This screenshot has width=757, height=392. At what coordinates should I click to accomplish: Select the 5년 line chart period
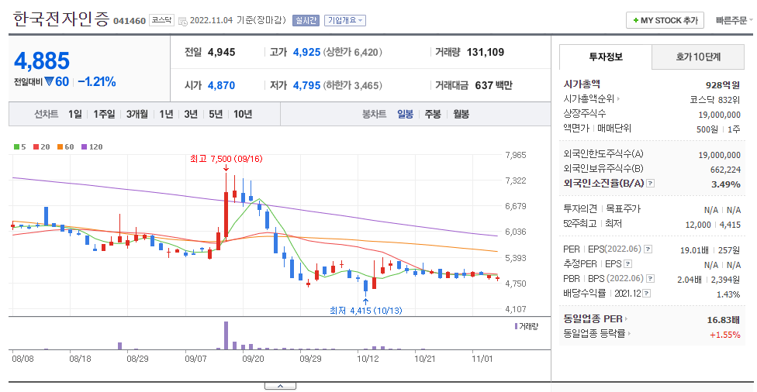[x=216, y=115]
